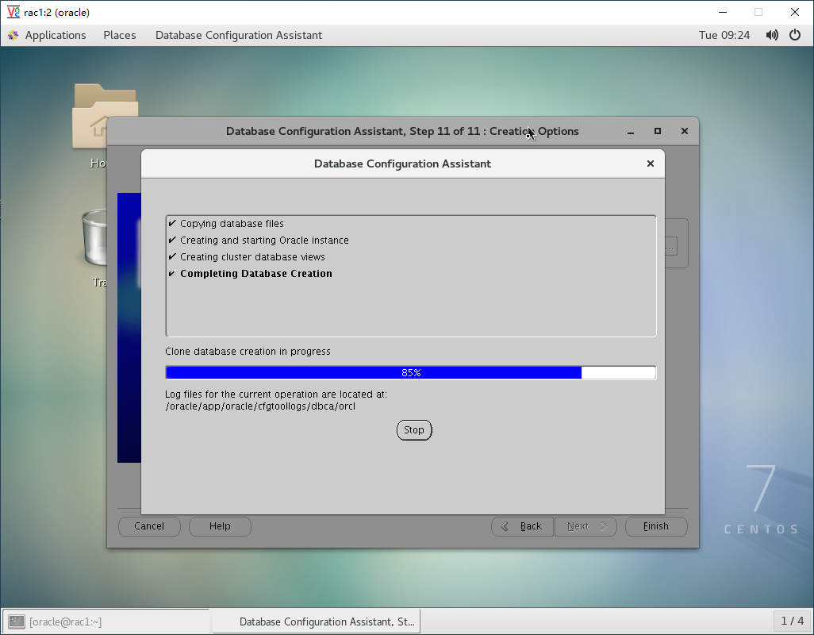The height and width of the screenshot is (635, 814).
Task: Click the volume speaker icon
Action: pyautogui.click(x=772, y=35)
